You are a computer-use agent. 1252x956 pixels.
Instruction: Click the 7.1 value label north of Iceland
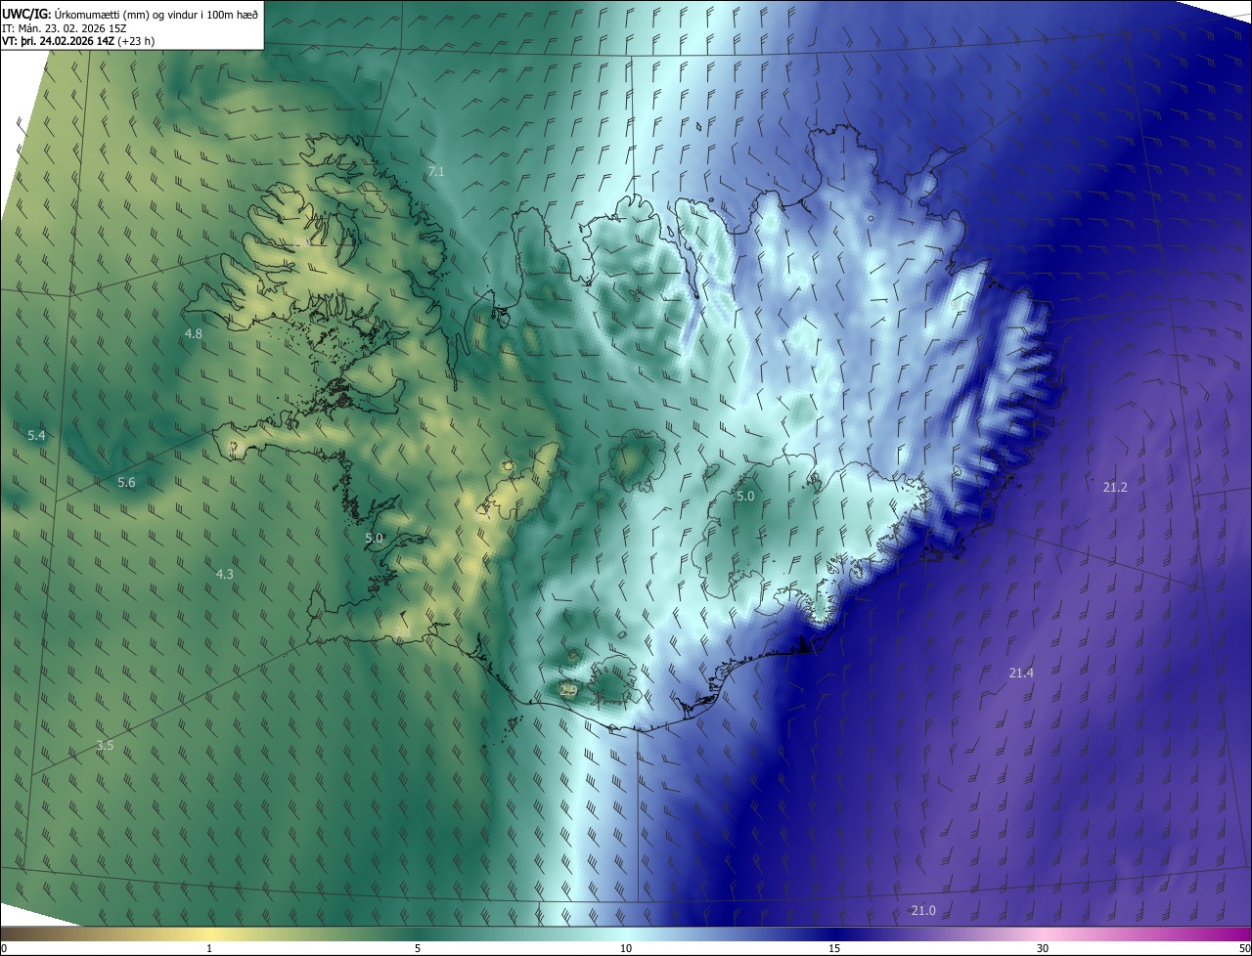click(x=435, y=172)
